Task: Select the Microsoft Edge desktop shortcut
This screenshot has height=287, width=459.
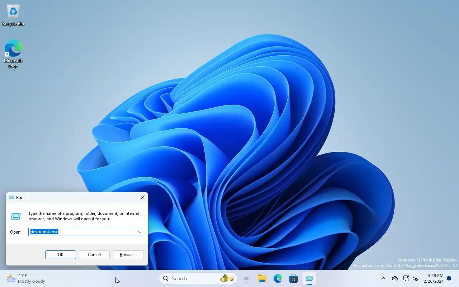Action: point(13,54)
